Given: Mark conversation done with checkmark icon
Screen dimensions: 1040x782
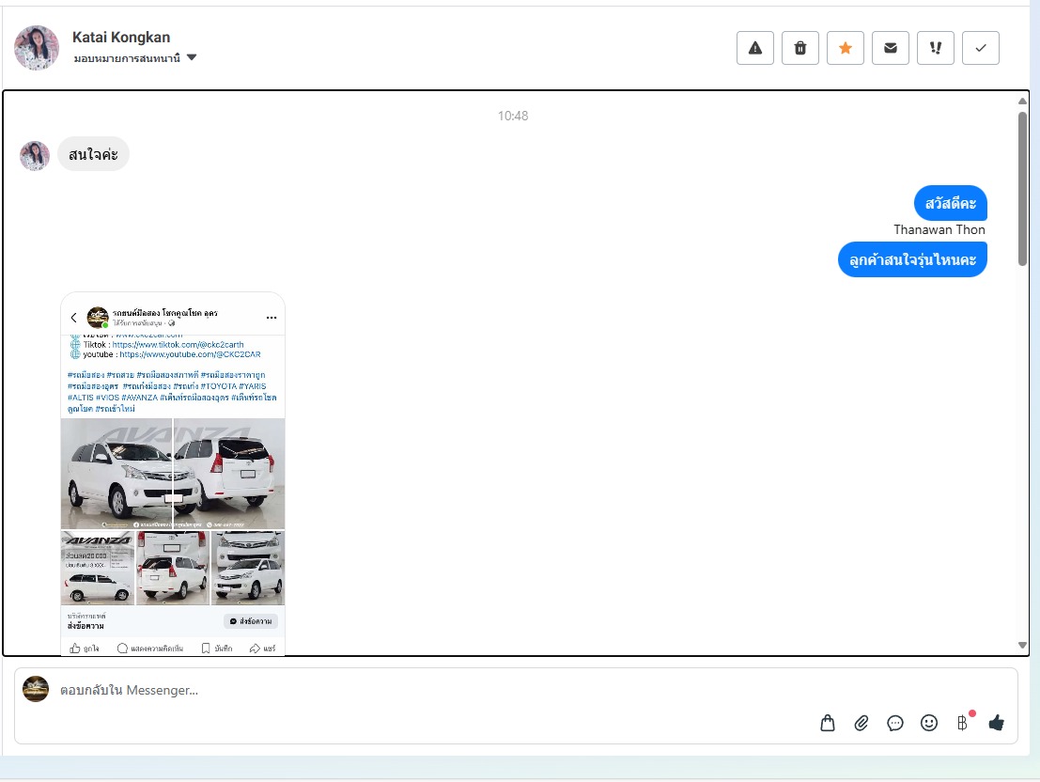Looking at the screenshot, I should click(980, 48).
